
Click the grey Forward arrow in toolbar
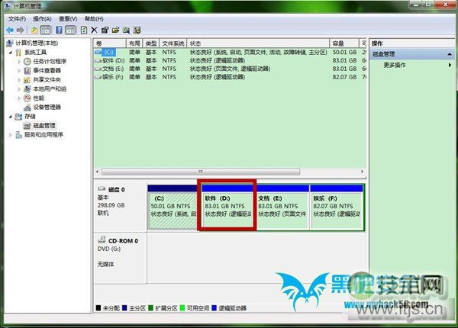(x=20, y=30)
